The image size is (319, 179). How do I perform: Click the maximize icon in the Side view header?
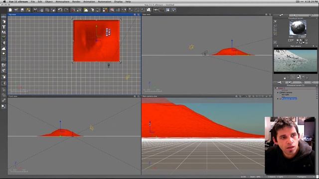pos(270,14)
